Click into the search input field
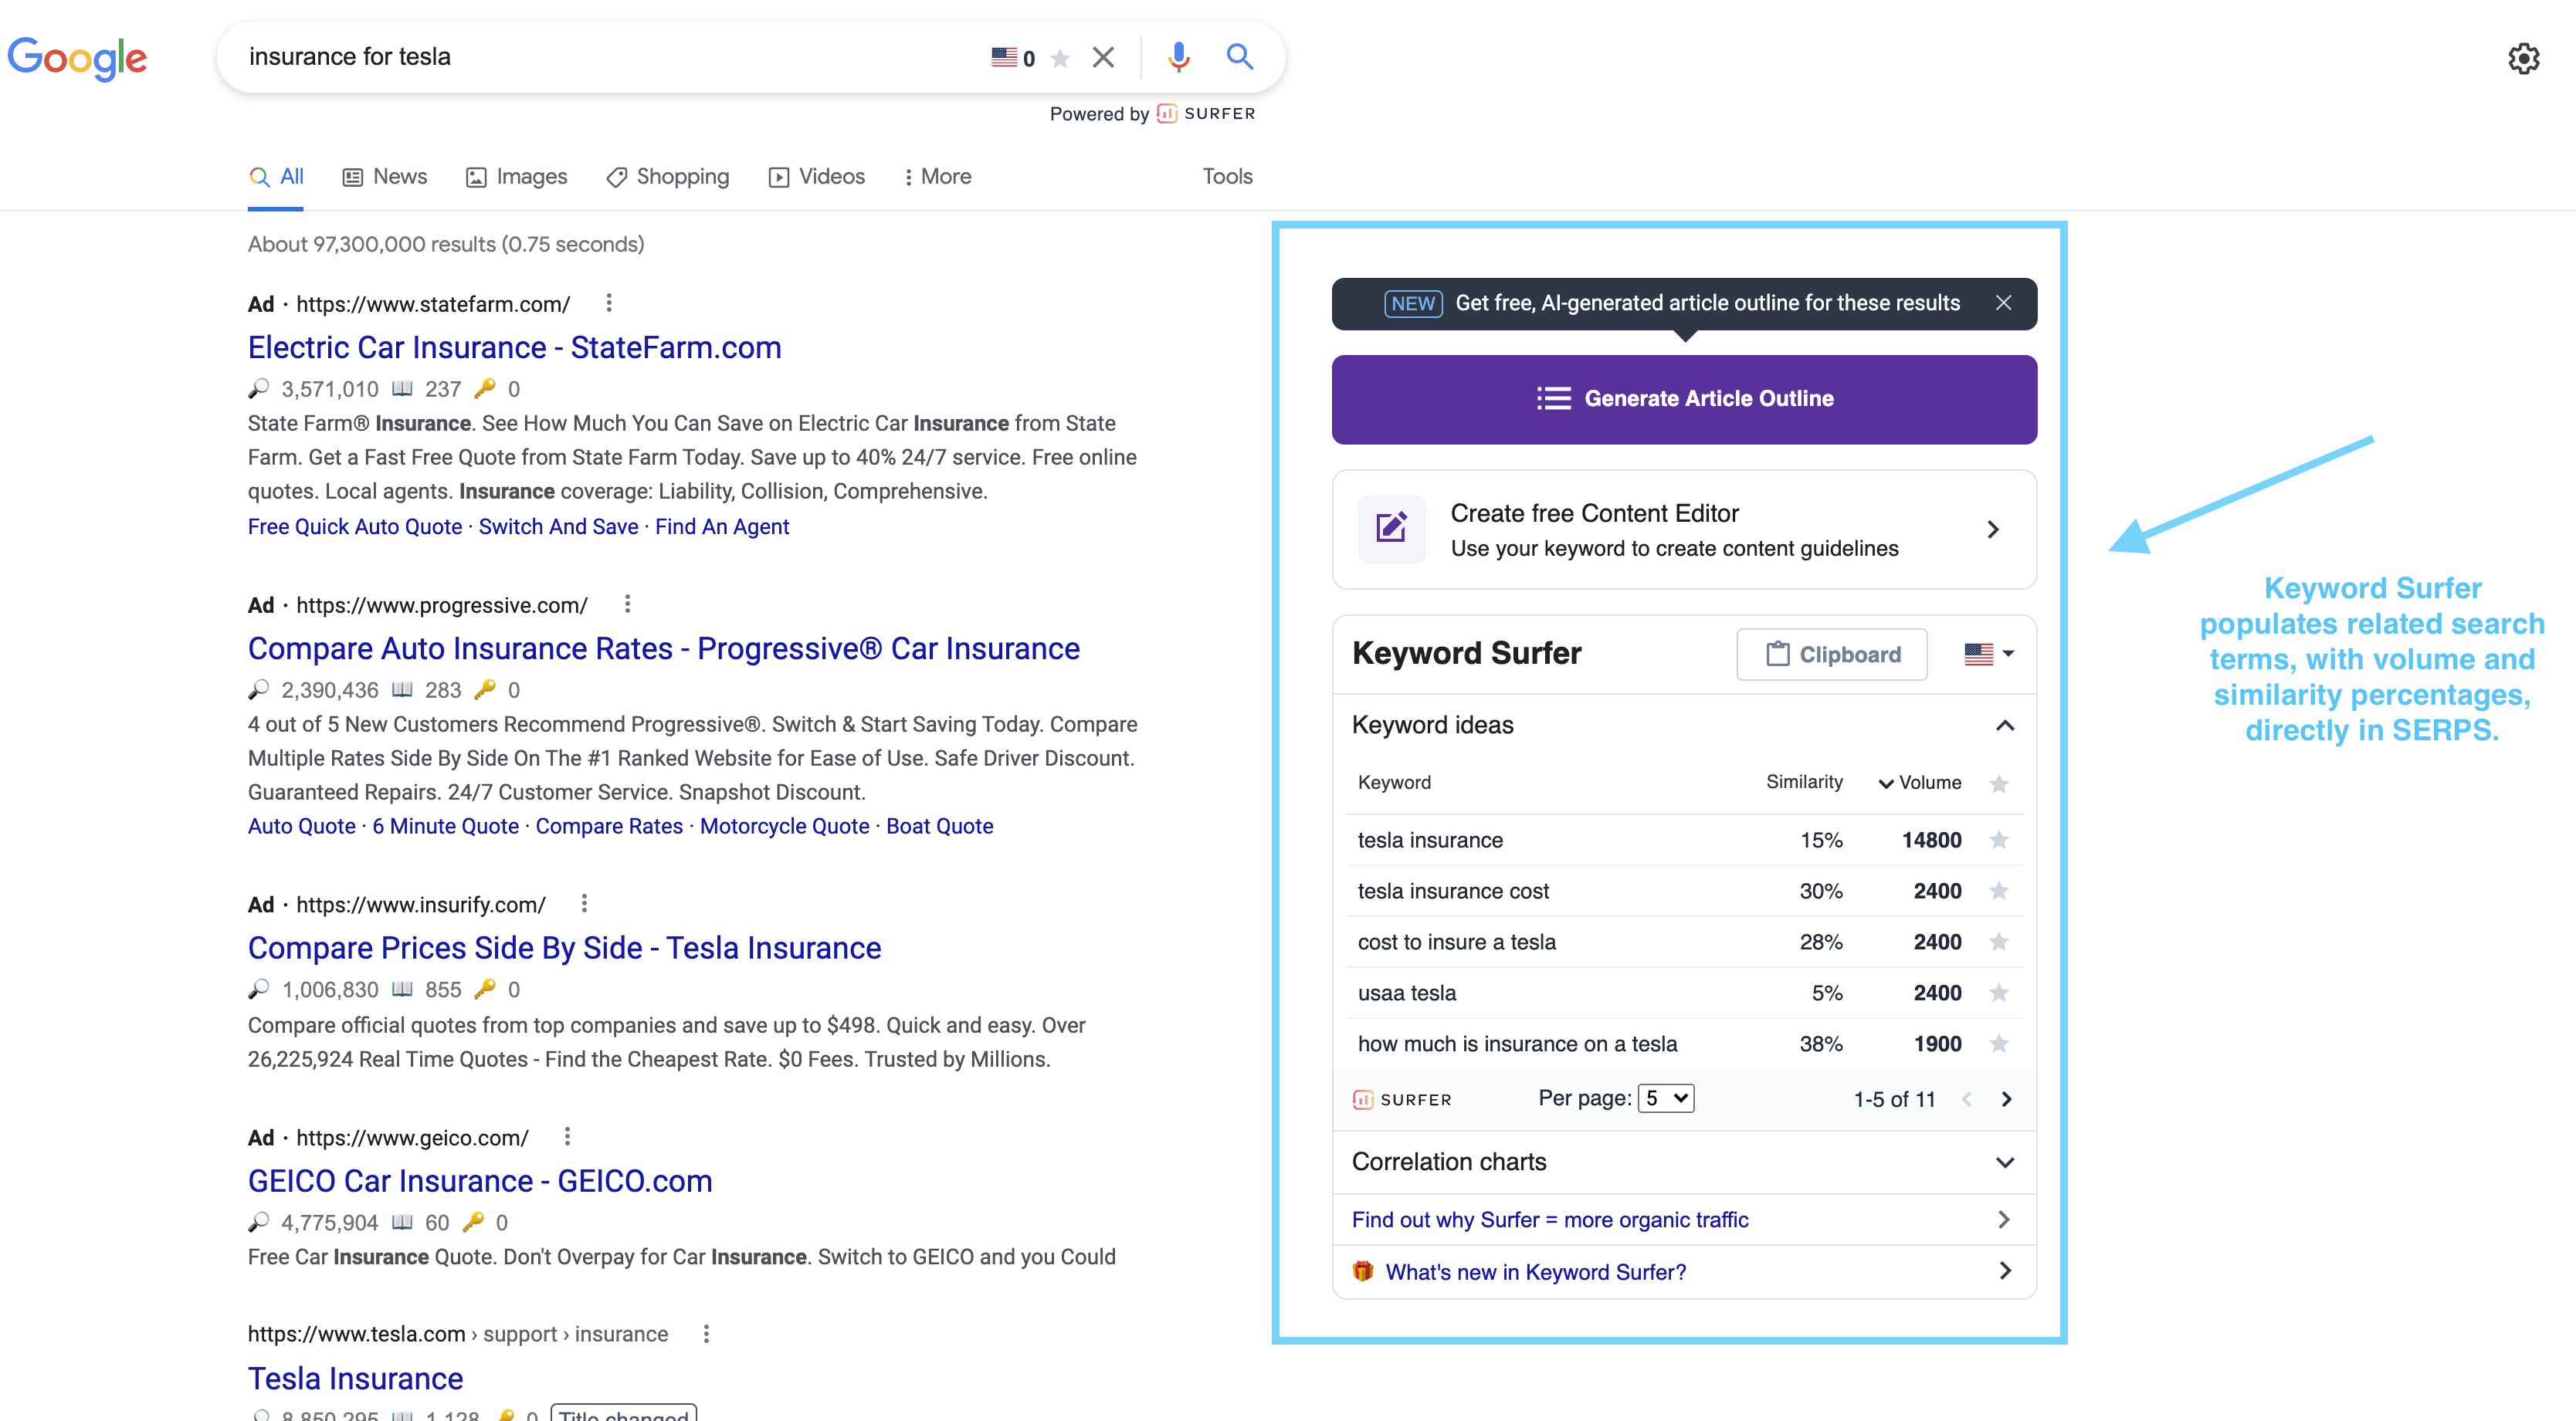This screenshot has height=1421, width=2576. click(x=610, y=57)
